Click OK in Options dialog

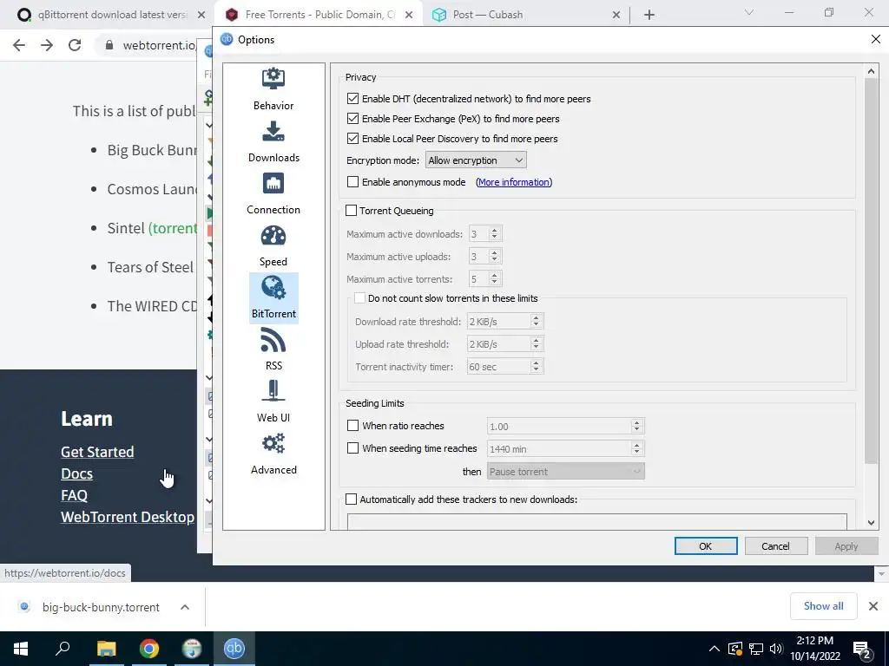pyautogui.click(x=705, y=546)
